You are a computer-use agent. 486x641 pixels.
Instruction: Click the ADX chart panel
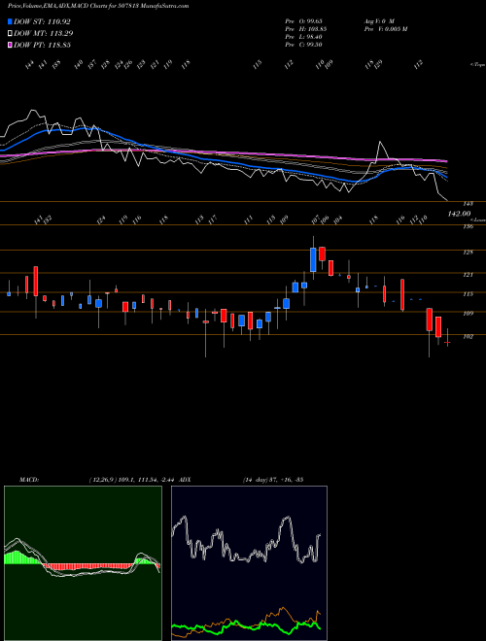249,563
